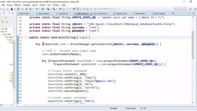Toggle Mark Occurrences highlighted button
The width and height of the screenshot is (197, 111).
[78, 9]
